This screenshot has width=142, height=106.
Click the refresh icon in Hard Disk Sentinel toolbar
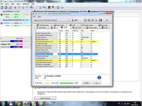point(2,7)
